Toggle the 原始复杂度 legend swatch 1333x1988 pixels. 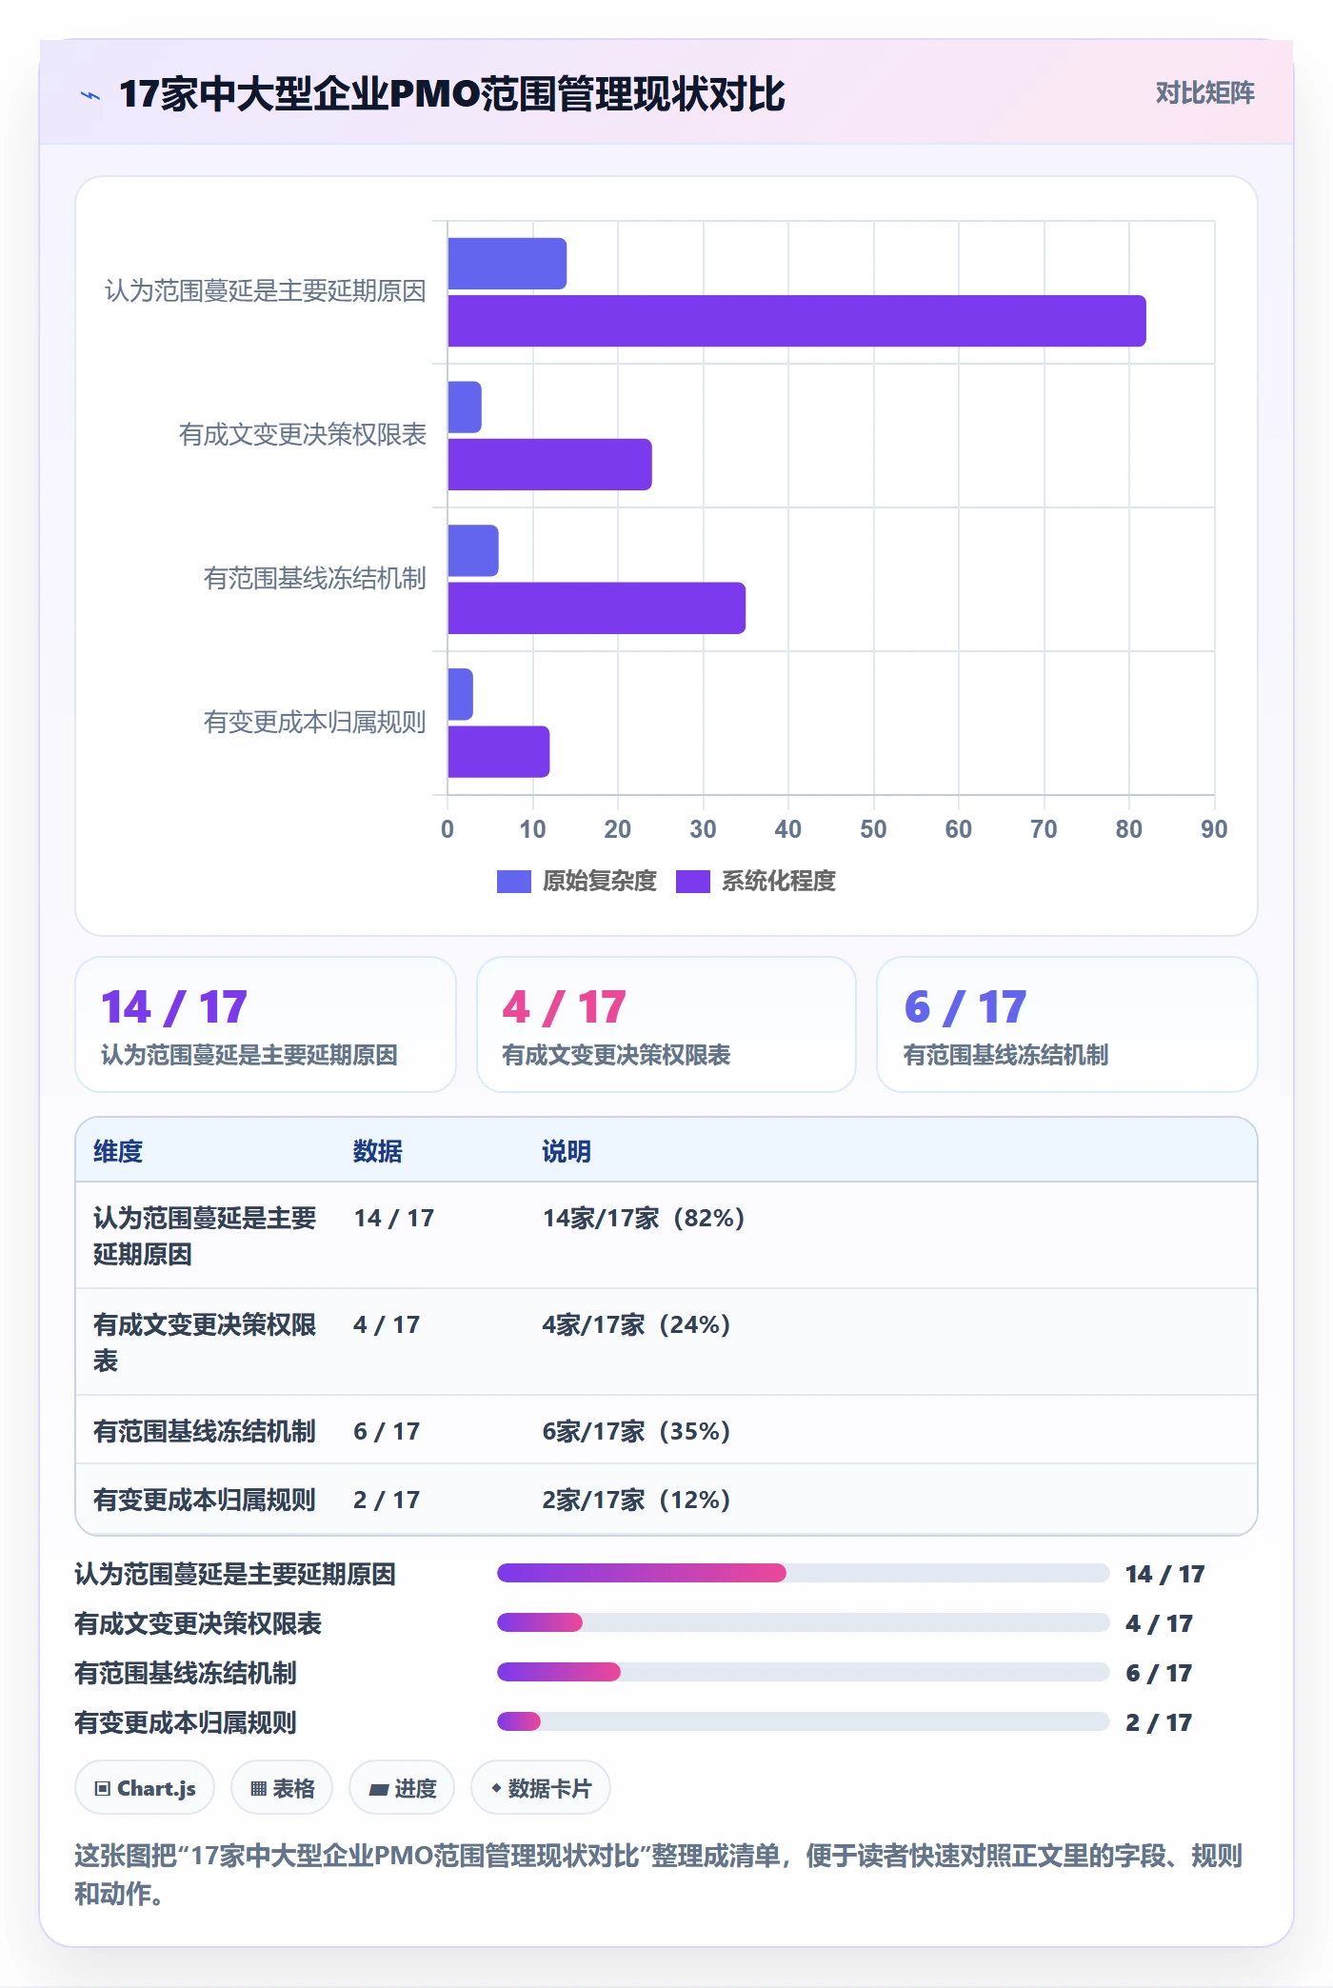tap(513, 882)
